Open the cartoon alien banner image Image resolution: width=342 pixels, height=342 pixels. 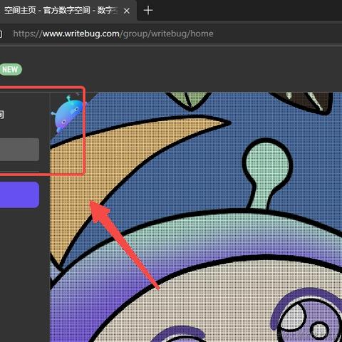pyautogui.click(x=196, y=217)
